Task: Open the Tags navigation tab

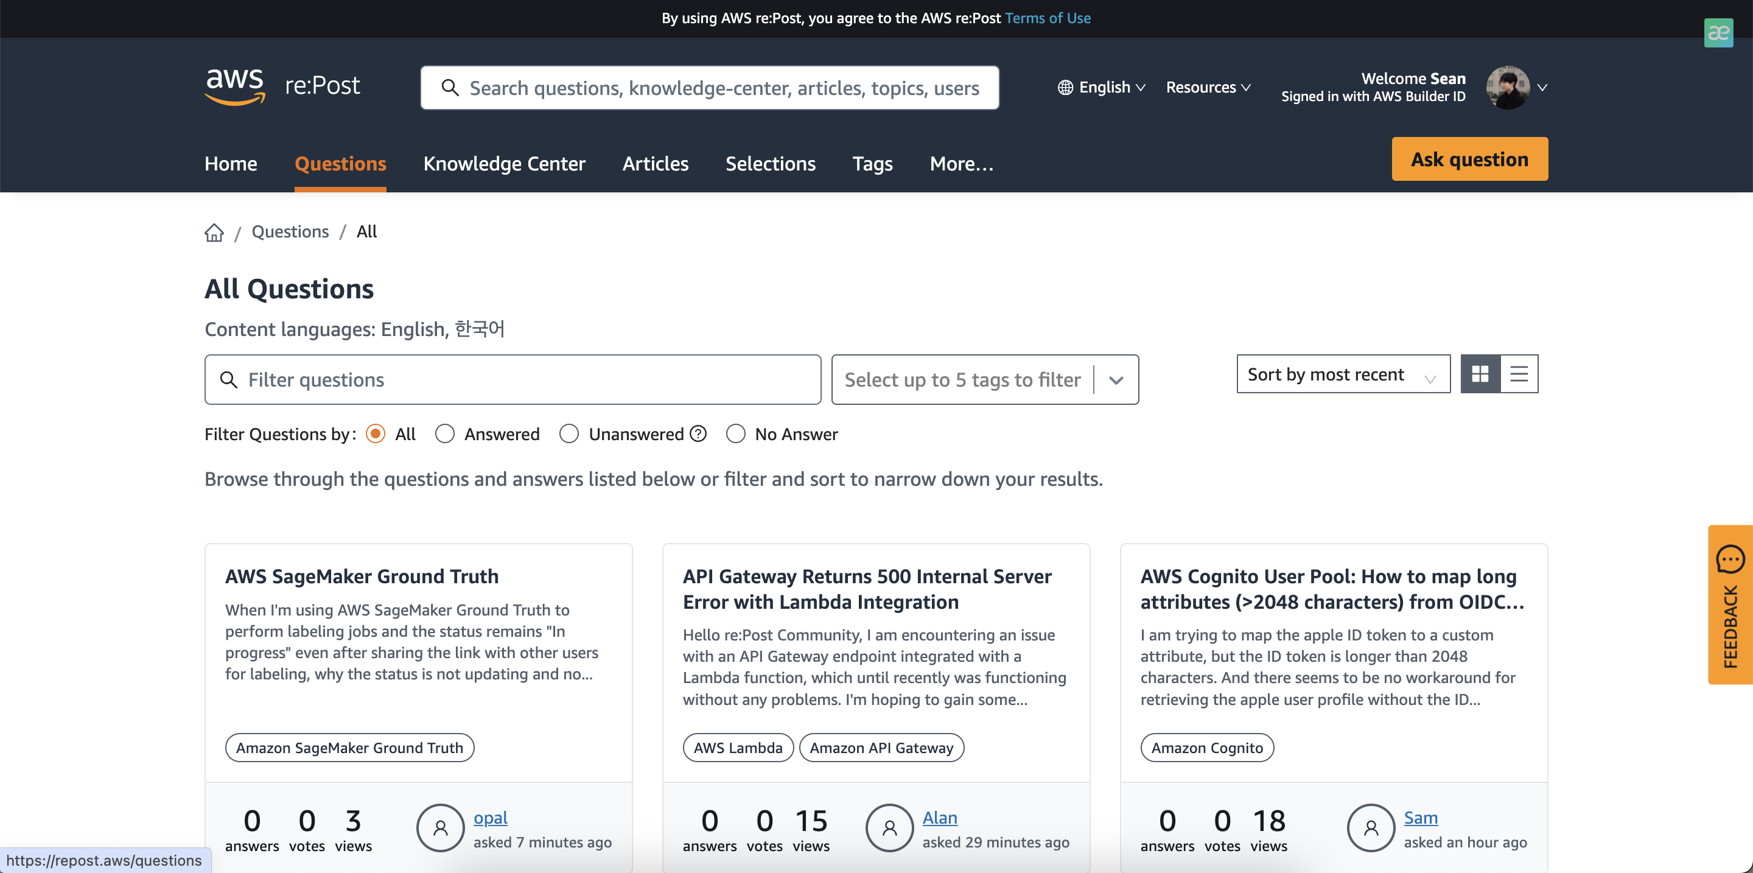Action: click(872, 163)
